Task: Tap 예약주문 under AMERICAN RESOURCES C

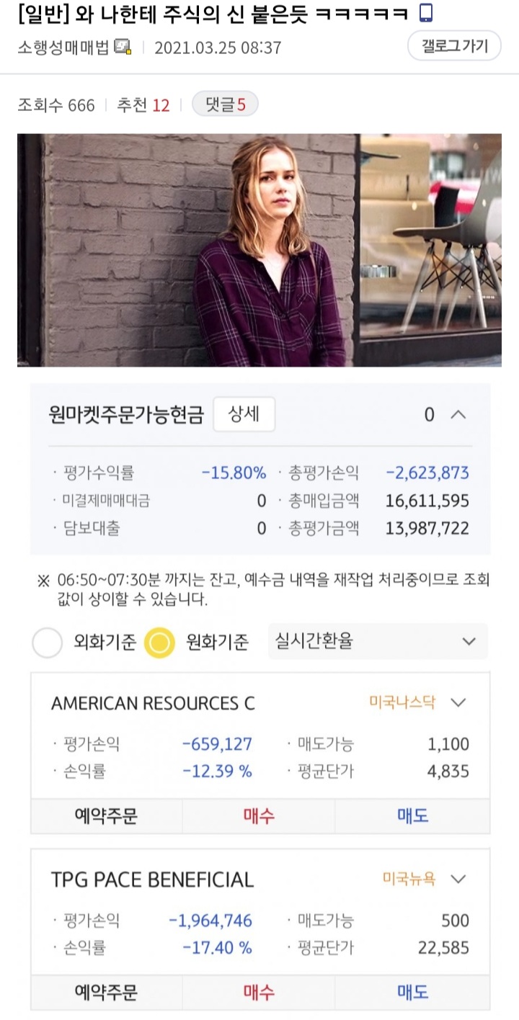Action: tap(106, 816)
